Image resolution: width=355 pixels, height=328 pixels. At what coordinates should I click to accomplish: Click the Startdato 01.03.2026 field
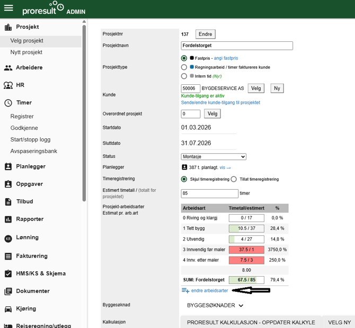point(209,128)
